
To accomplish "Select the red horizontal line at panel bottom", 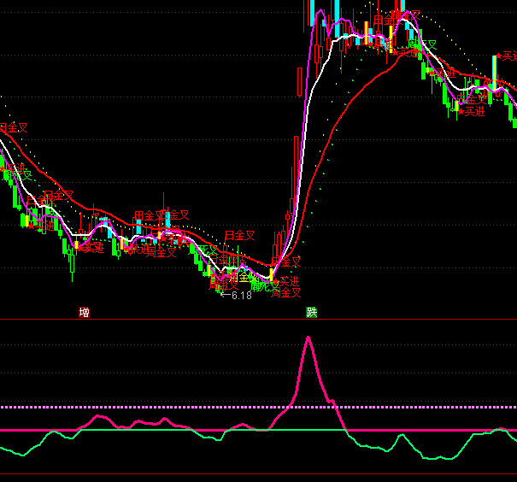I will coord(256,473).
